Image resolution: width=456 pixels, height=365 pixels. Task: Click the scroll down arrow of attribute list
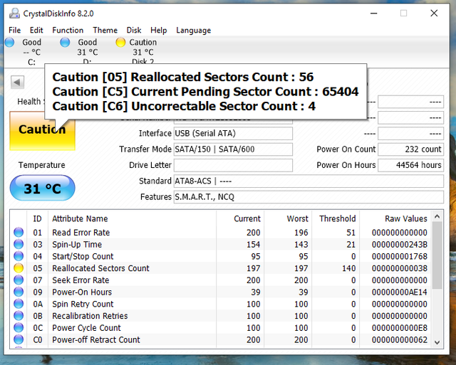pyautogui.click(x=437, y=342)
